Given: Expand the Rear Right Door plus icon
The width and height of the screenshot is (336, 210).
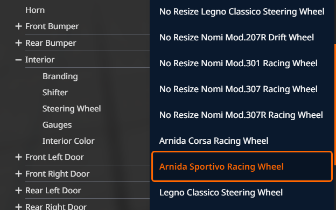Looking at the screenshot, I should pos(19,207).
